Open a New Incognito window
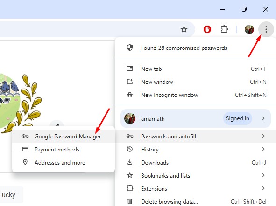 click(195, 95)
